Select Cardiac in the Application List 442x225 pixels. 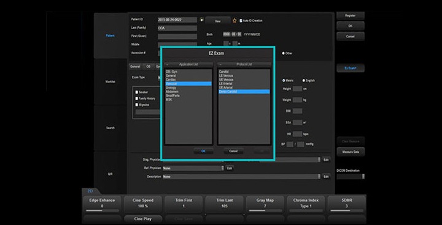[188, 79]
